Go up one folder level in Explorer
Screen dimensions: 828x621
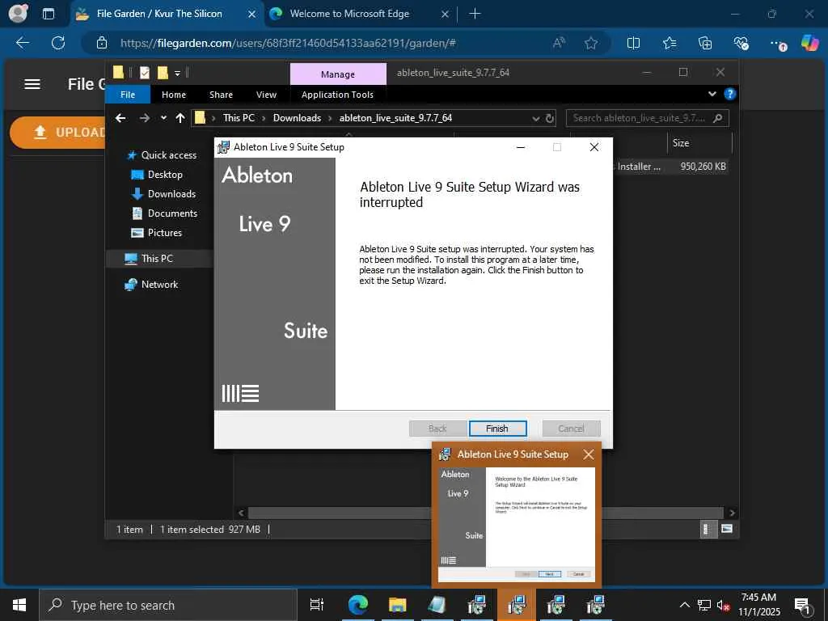tap(180, 118)
